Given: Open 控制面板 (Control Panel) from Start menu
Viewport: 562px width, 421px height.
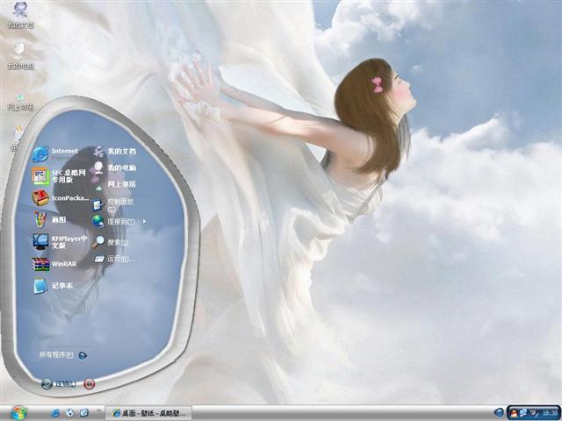Looking at the screenshot, I should [113, 204].
